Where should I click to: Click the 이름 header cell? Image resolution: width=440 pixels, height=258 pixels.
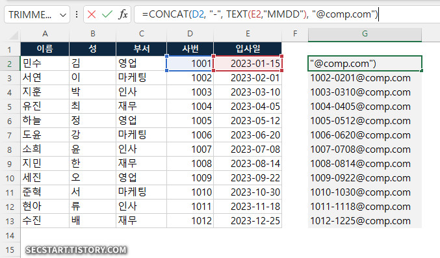click(x=45, y=49)
